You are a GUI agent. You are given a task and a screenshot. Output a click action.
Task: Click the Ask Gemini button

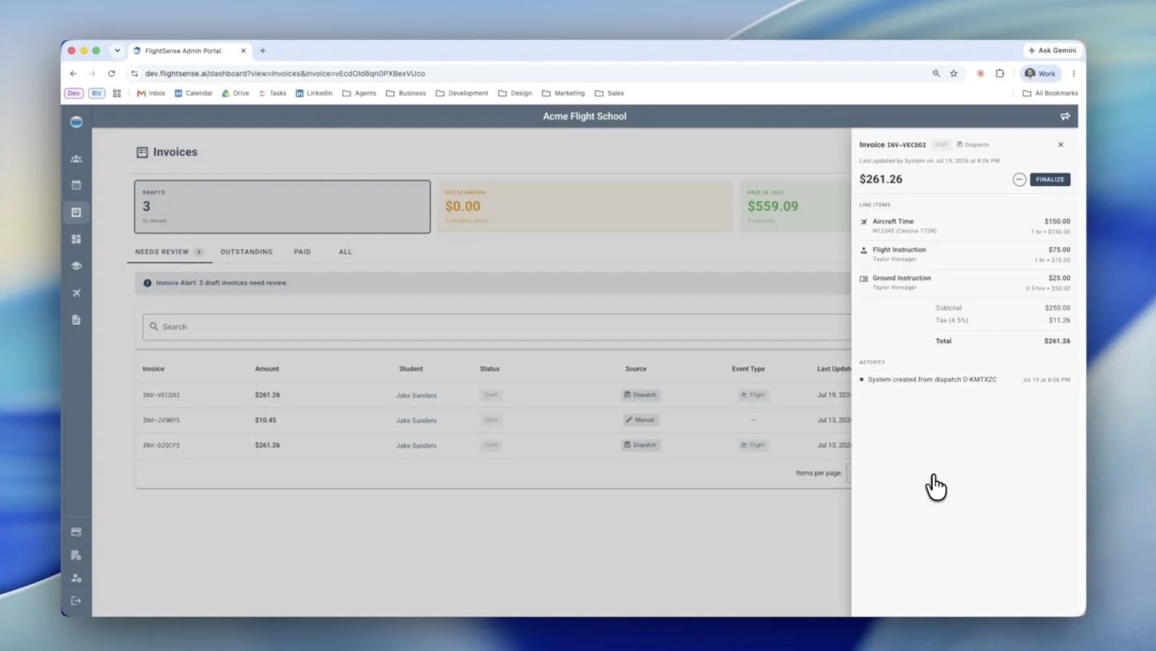(1052, 51)
